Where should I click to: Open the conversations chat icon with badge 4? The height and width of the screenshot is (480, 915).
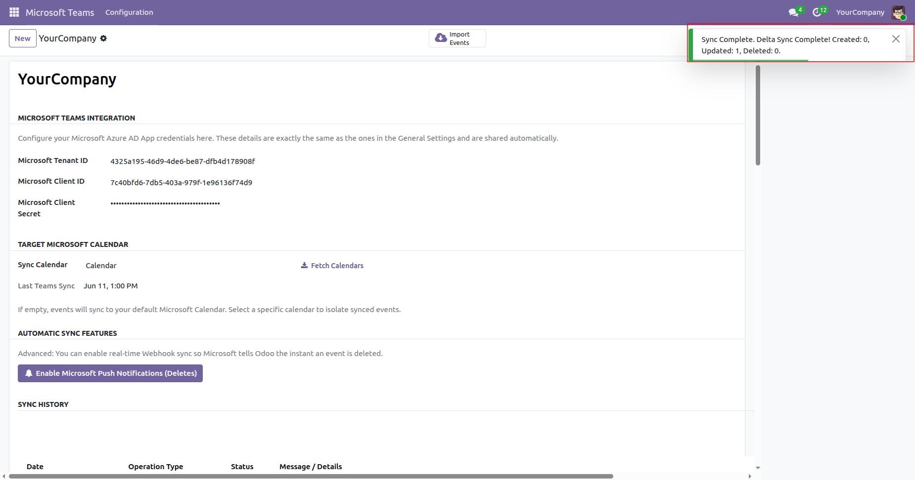coord(795,12)
